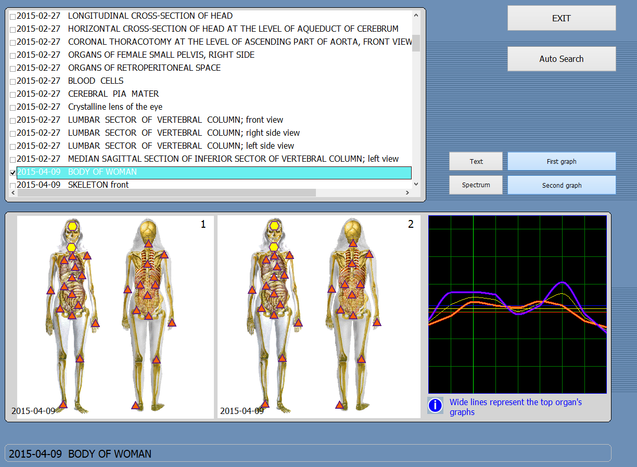Click yellow hexagon on head in image 1

[72, 226]
